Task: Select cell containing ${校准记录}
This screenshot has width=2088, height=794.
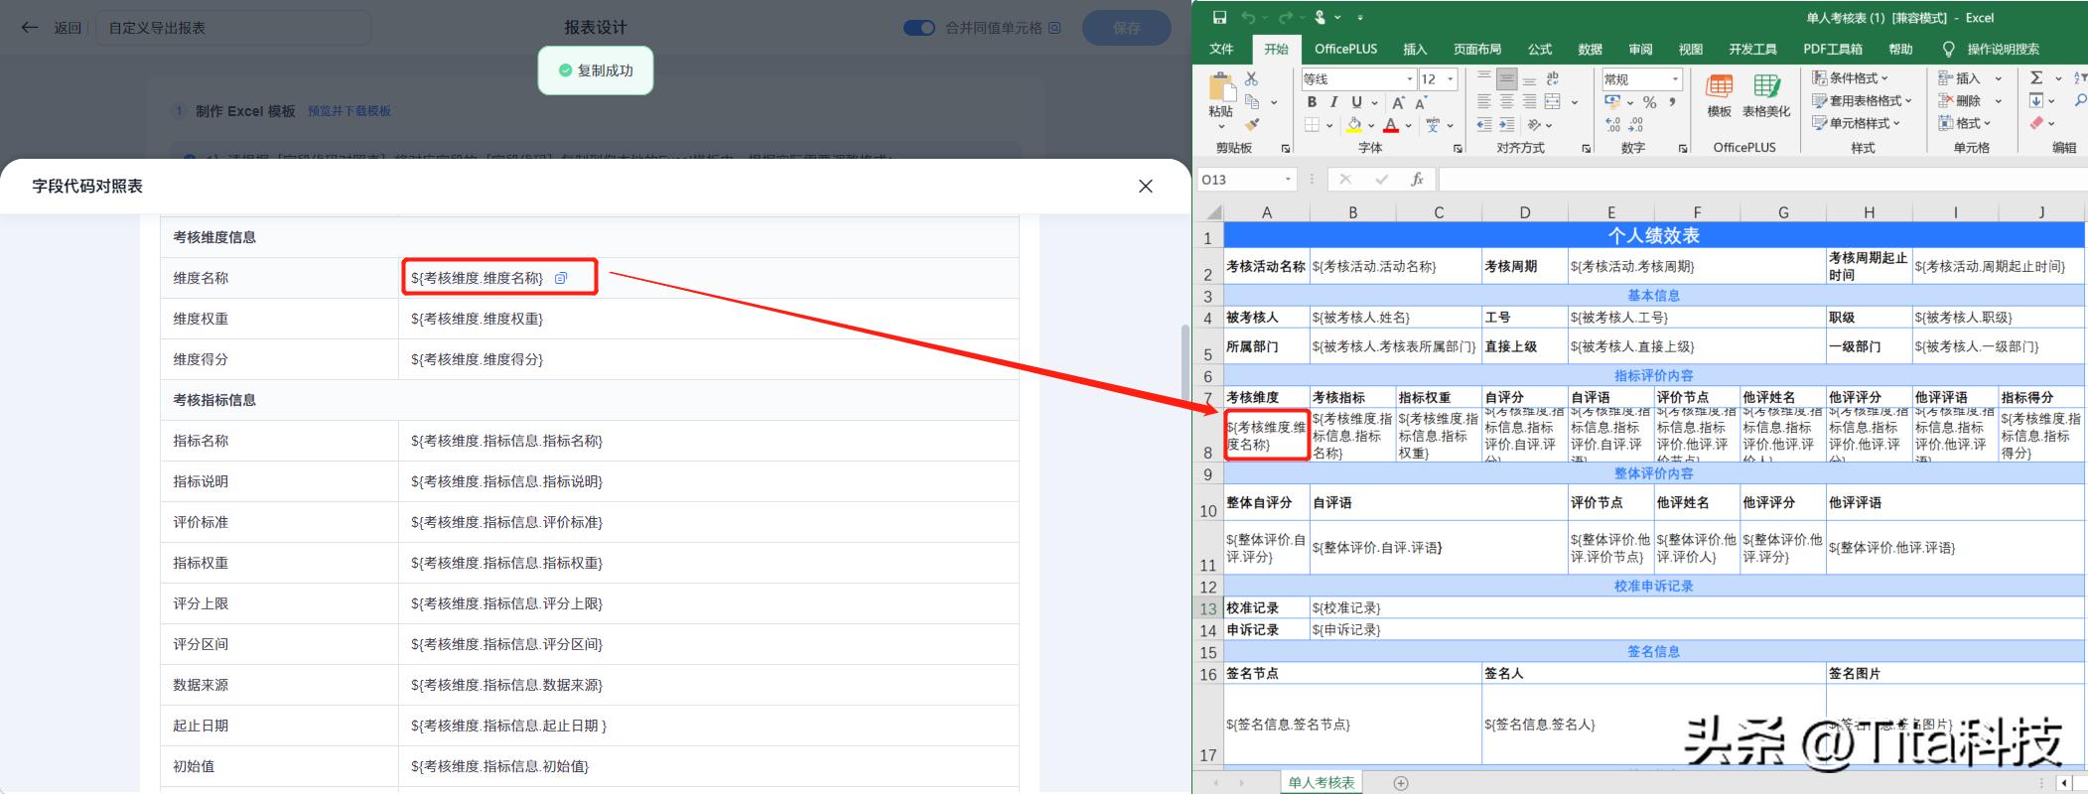Action: 1697,607
